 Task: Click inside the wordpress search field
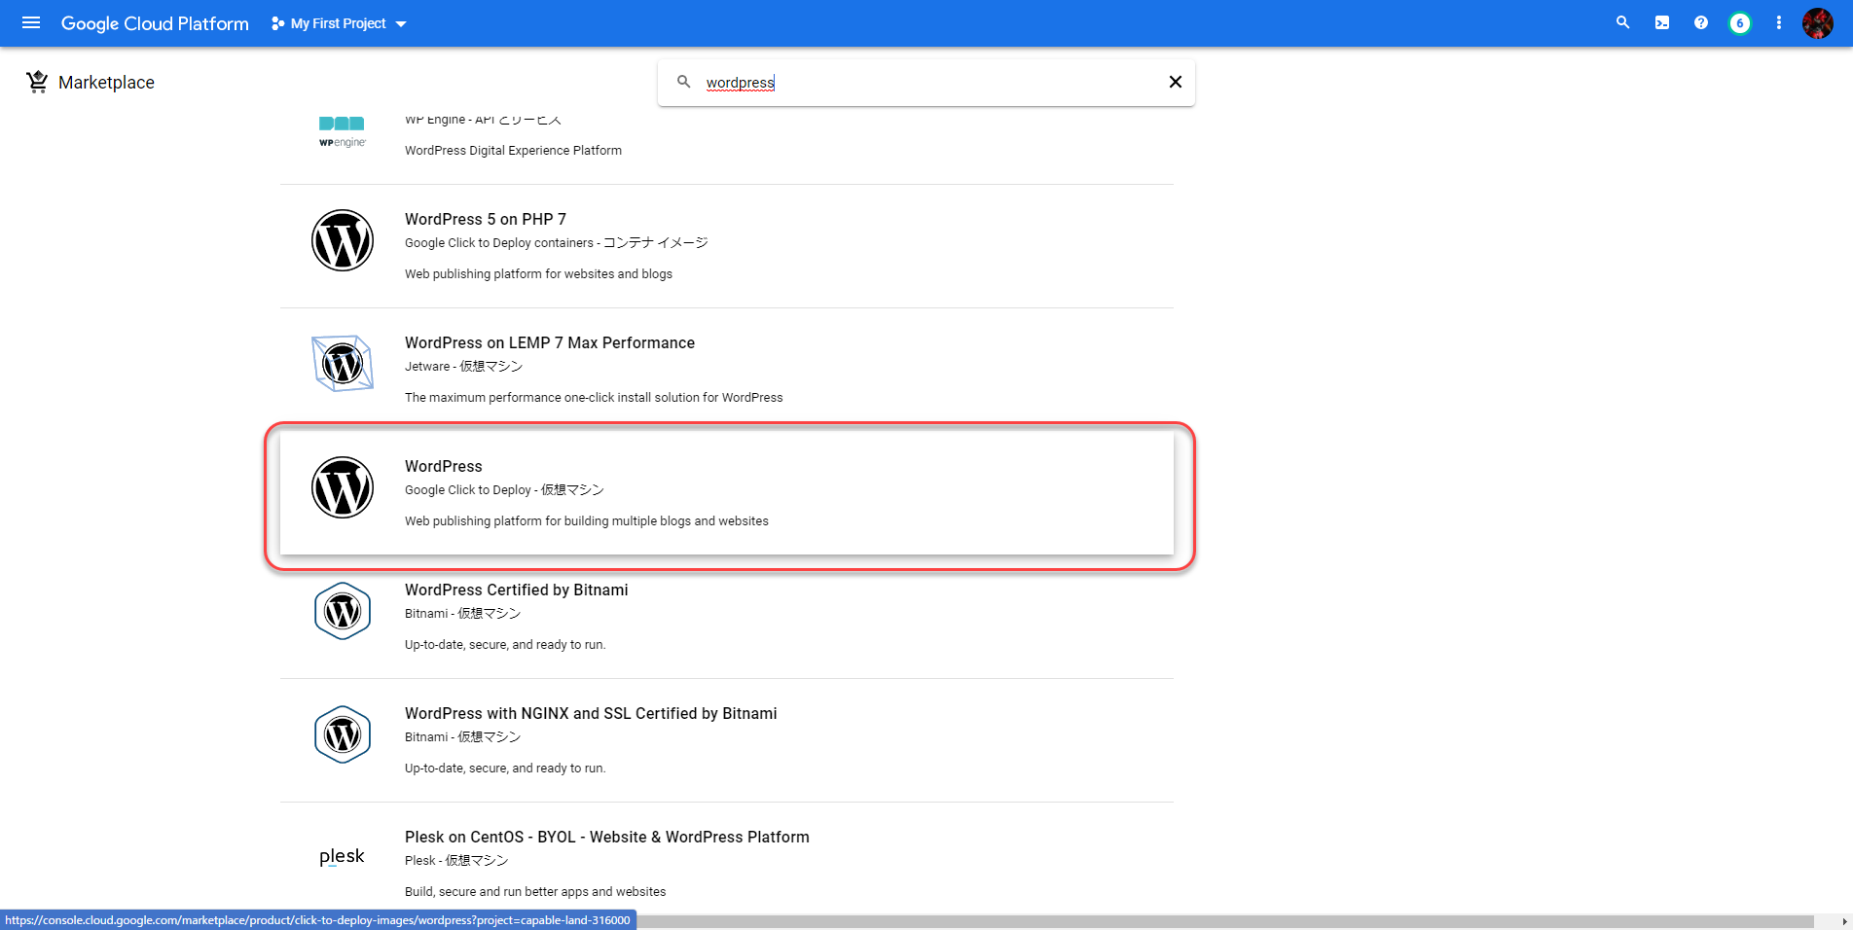[925, 83]
